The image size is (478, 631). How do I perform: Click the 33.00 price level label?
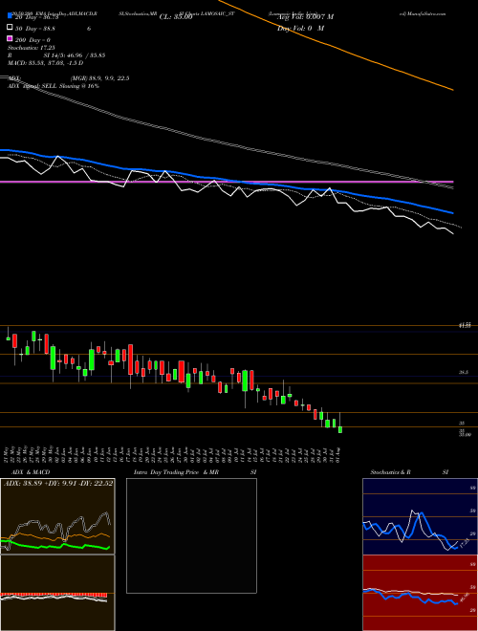[x=466, y=435]
